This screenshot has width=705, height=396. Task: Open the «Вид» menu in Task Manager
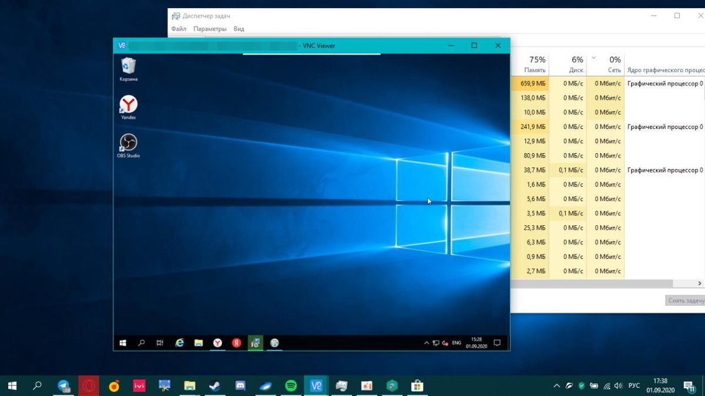239,29
